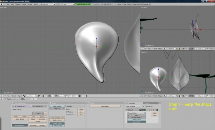Viewport: 215px width, 130px height.
Task: Open Object Mode dropdown in bottom-right viewport
Action: pos(171,96)
